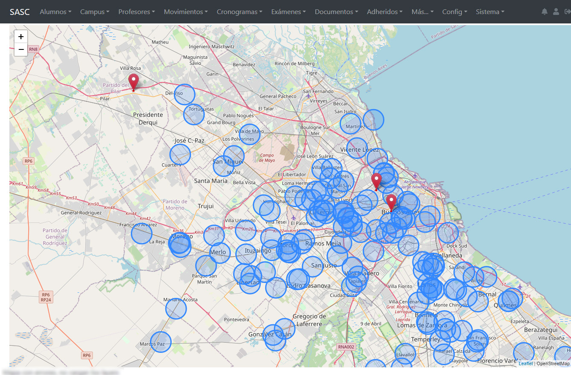Open the Leaflet attribution link

coord(525,363)
